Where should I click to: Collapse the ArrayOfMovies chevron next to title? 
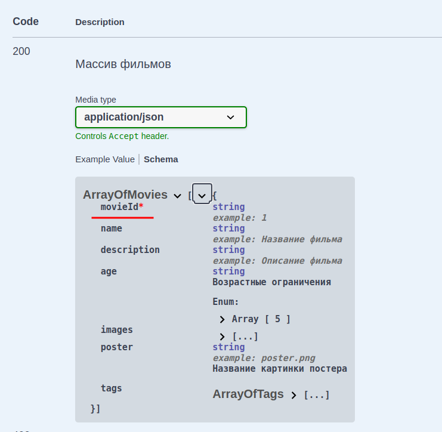coord(177,196)
